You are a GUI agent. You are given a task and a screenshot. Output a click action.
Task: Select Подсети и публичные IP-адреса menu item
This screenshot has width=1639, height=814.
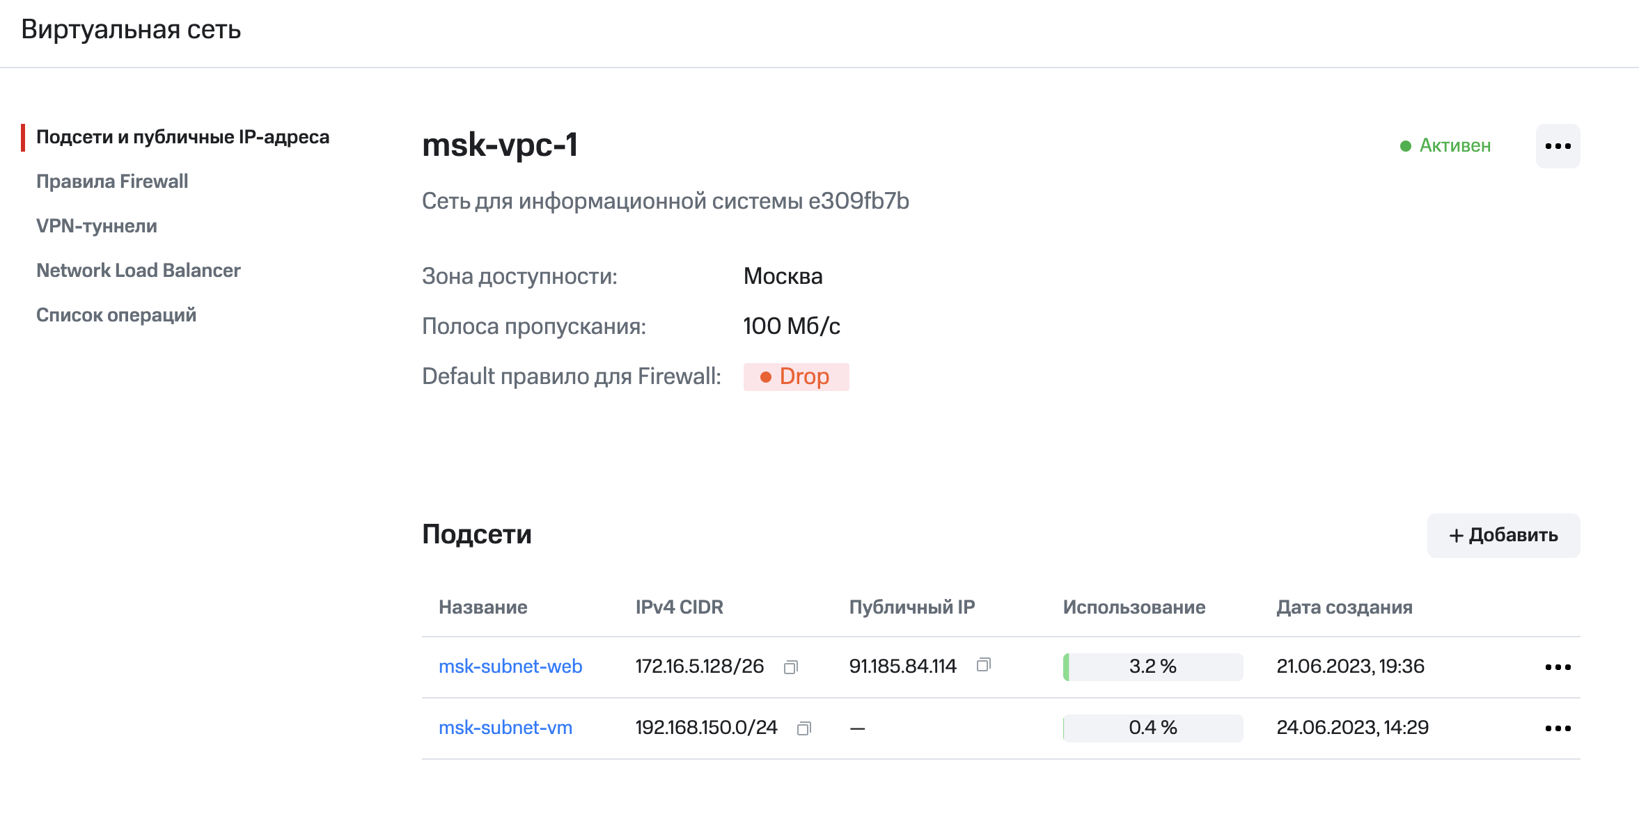[182, 137]
